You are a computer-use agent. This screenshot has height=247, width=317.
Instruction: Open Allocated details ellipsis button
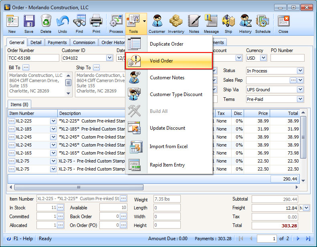tap(60, 225)
